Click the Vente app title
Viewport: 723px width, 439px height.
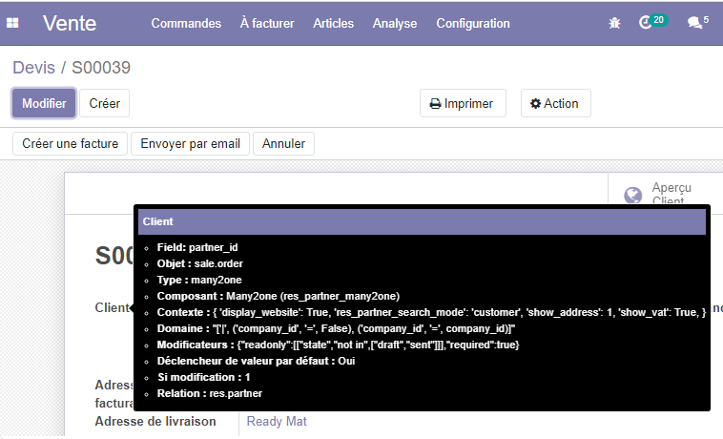[x=70, y=23]
